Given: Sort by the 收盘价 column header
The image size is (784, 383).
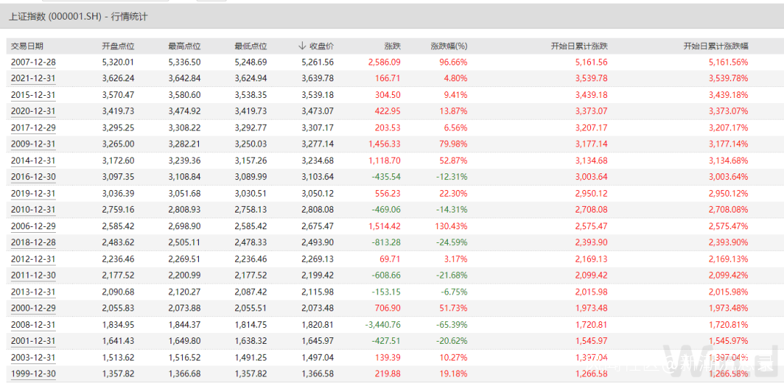Looking at the screenshot, I should coord(322,46).
